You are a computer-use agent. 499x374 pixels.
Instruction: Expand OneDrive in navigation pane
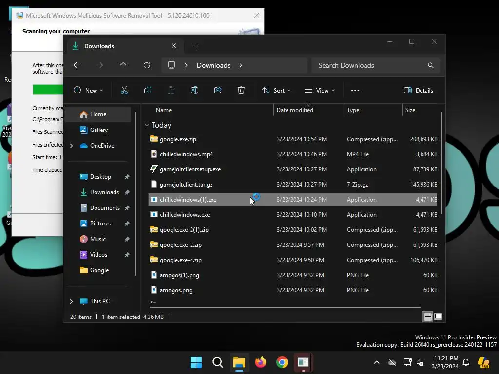71,146
